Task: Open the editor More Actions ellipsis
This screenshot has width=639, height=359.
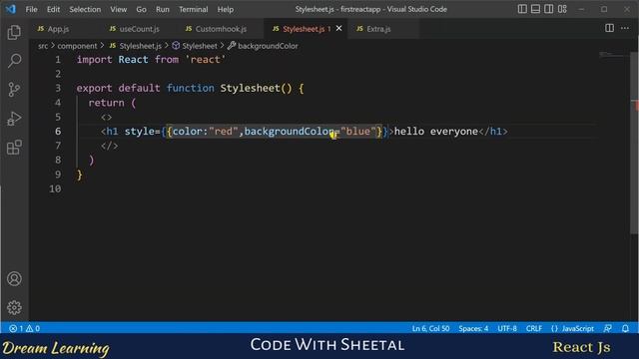Action: [625, 28]
